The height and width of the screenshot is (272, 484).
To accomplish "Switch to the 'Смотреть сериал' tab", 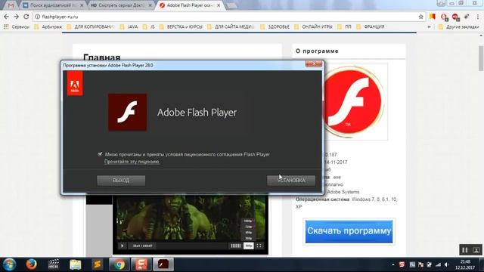I will 121,5.
